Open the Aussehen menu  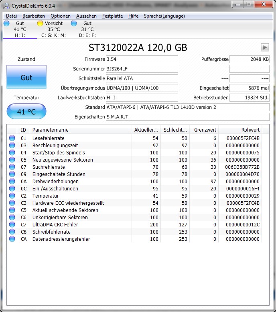pyautogui.click(x=86, y=16)
